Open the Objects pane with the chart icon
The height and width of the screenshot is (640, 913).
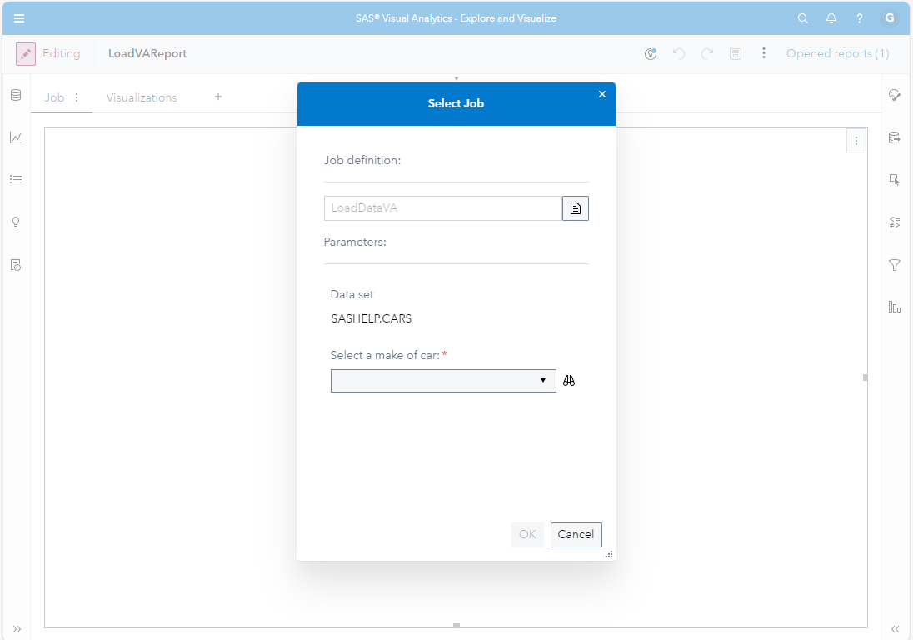[x=15, y=137]
